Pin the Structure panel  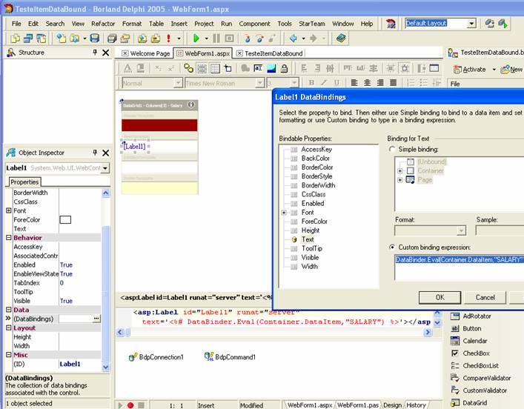click(x=95, y=52)
